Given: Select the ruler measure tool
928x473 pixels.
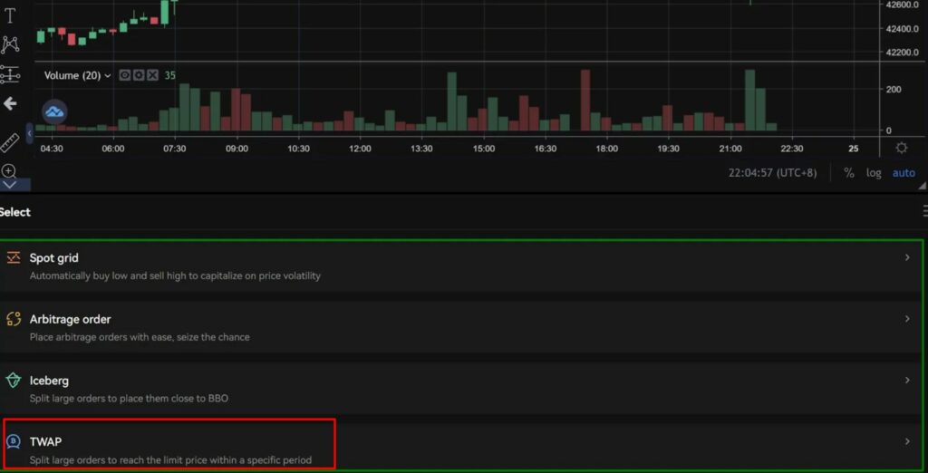Looking at the screenshot, I should 10,142.
